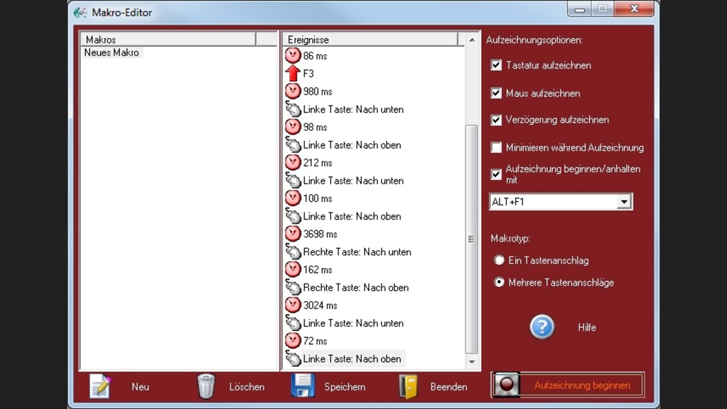Click the Löschen button label
The image size is (727, 409).
(247, 387)
